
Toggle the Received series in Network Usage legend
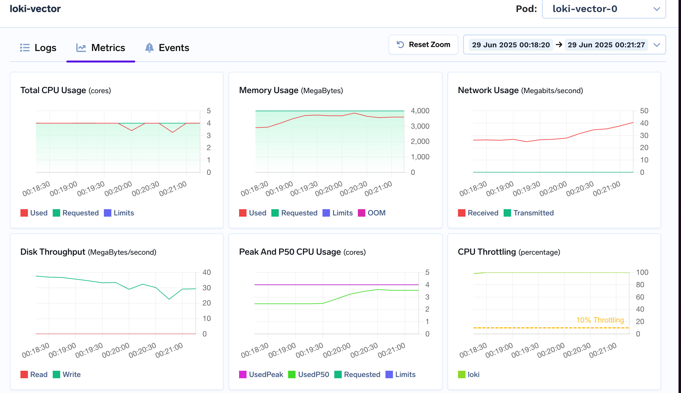(x=478, y=213)
